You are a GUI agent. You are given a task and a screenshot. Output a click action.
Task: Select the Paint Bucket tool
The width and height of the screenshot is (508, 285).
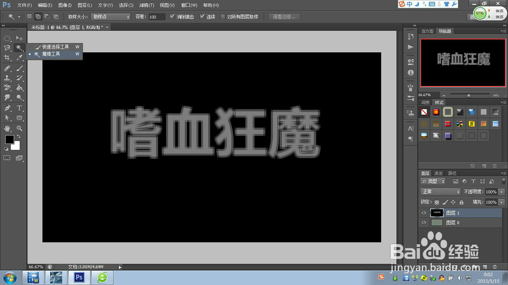tap(19, 88)
